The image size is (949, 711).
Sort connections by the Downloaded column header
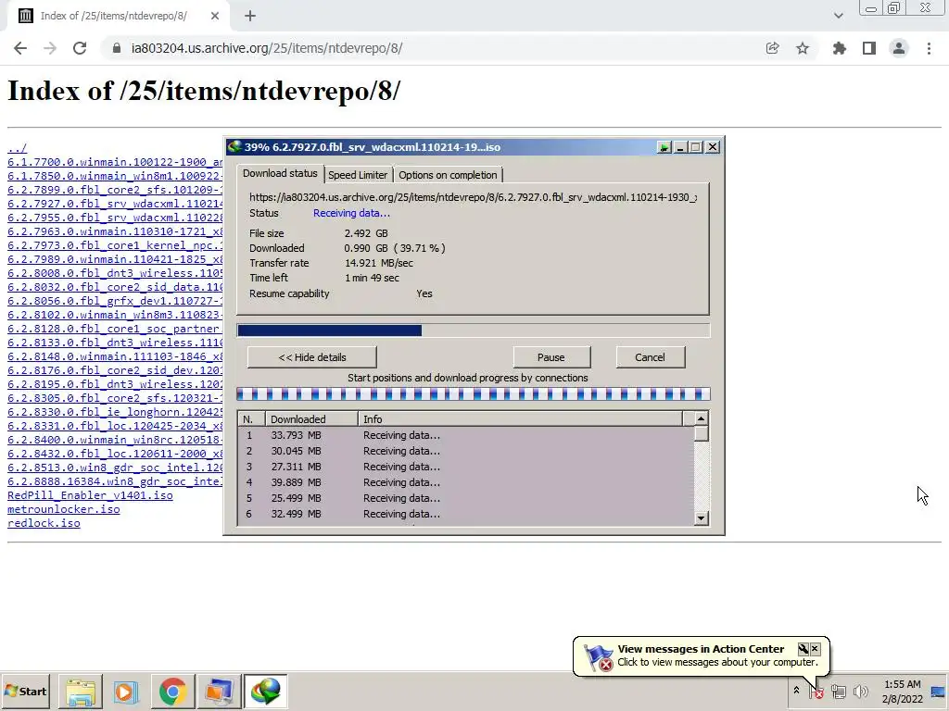(x=311, y=419)
